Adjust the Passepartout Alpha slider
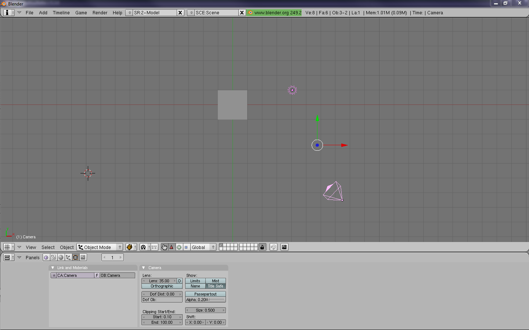Viewport: 529px width, 330px height. pyautogui.click(x=205, y=300)
